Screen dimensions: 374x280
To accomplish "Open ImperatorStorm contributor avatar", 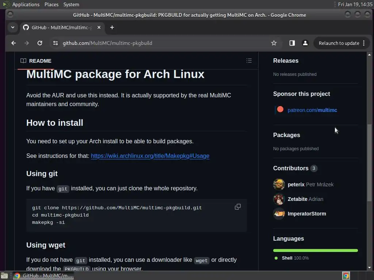I will tap(279, 214).
